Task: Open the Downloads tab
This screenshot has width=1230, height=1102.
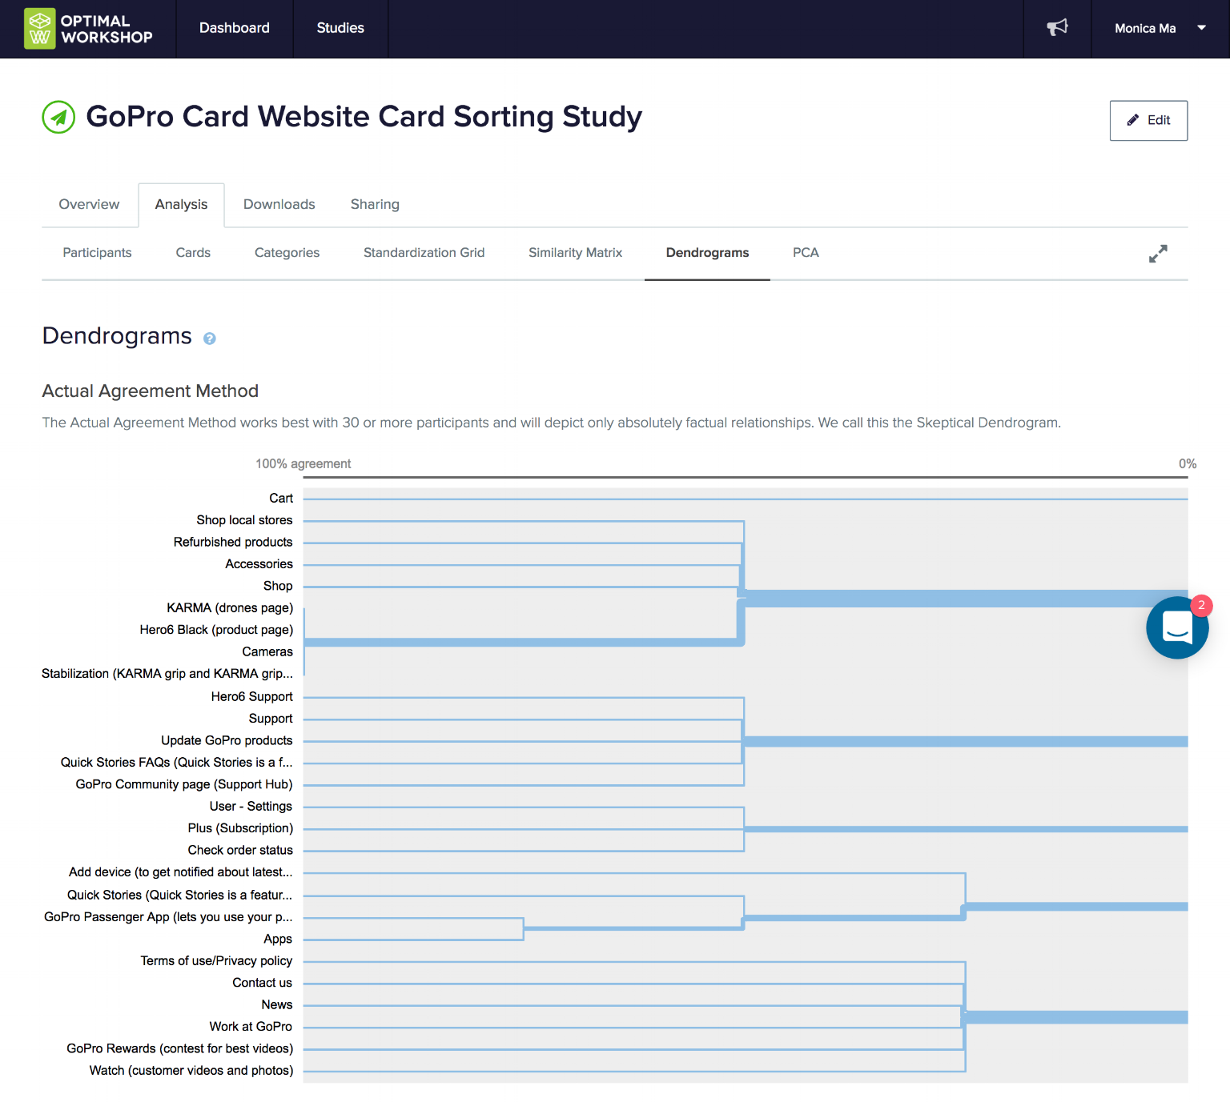Action: click(279, 205)
